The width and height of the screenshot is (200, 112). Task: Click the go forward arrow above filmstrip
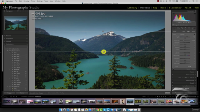point(16,96)
